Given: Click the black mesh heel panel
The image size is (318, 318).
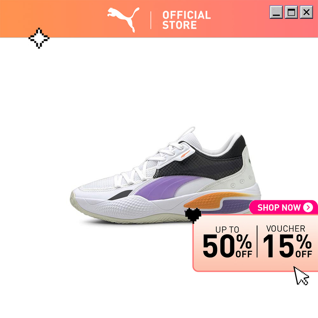Looking at the screenshot, I should click(203, 162).
